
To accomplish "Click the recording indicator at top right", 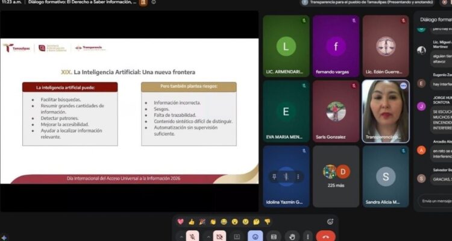I will pos(445,2).
